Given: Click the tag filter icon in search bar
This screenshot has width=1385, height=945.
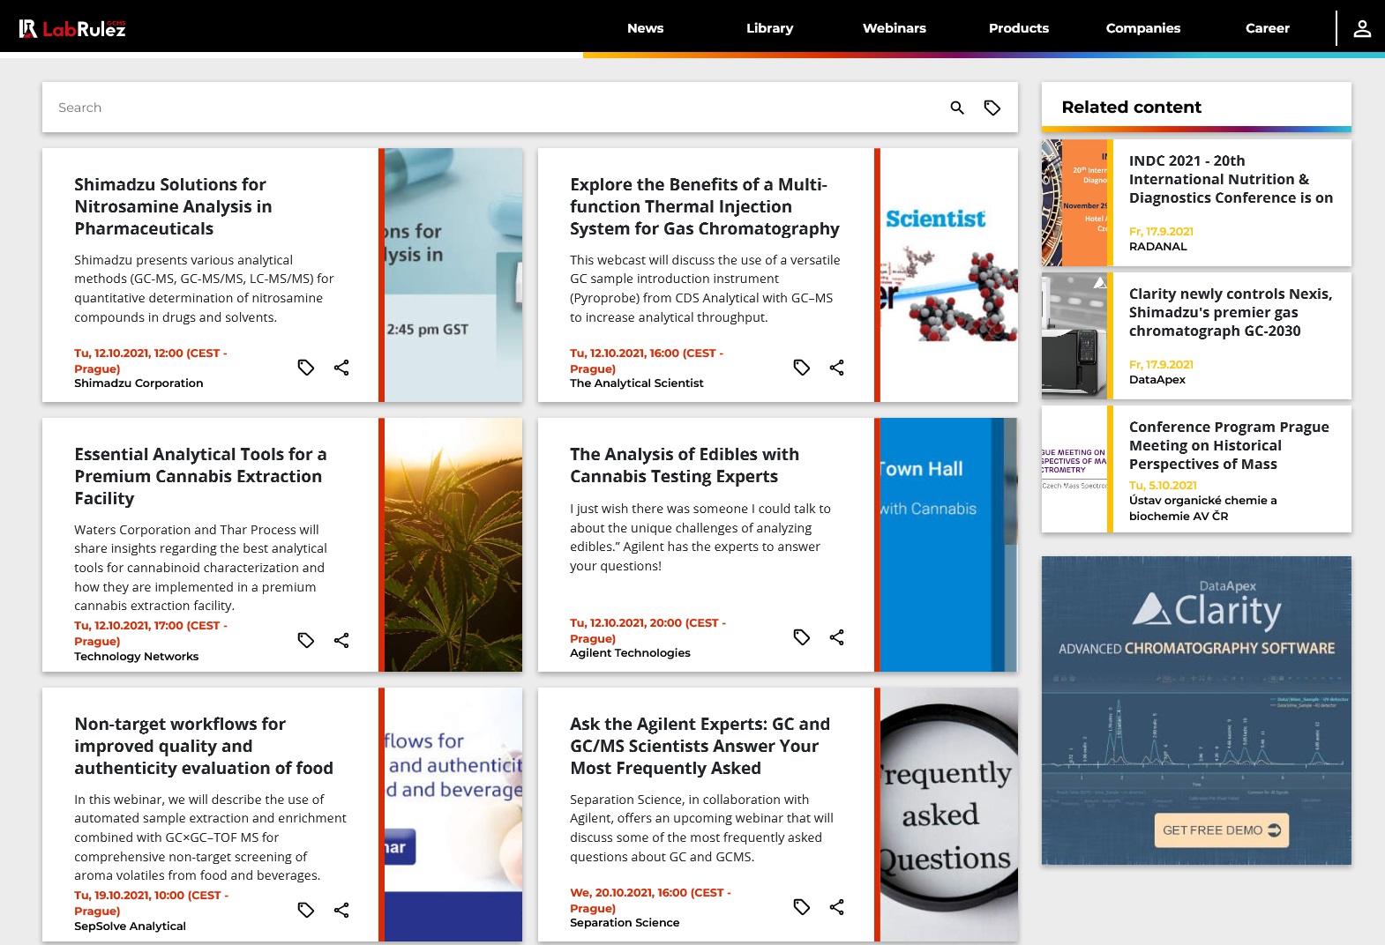Looking at the screenshot, I should click(992, 108).
